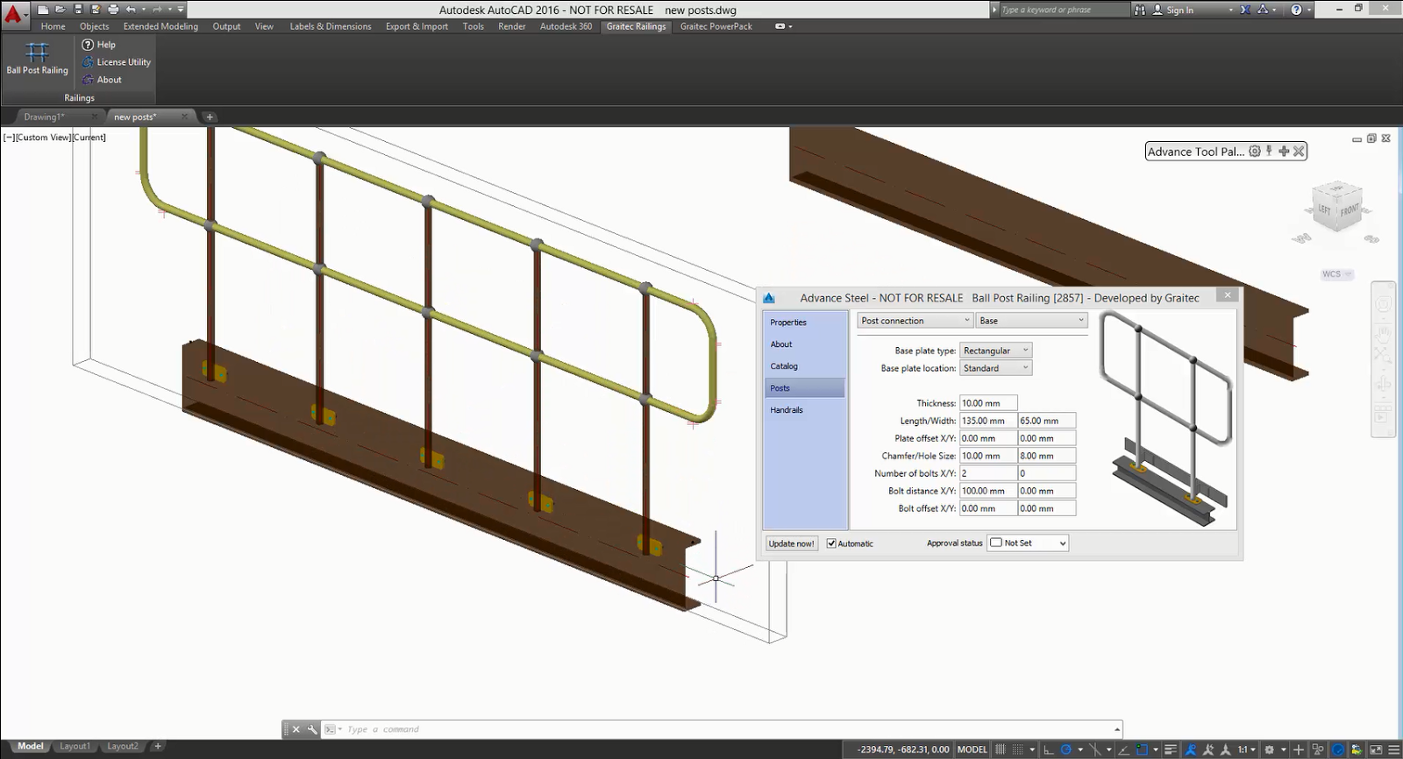The width and height of the screenshot is (1403, 759).
Task: Click the Save As quick access icon
Action: [x=95, y=10]
